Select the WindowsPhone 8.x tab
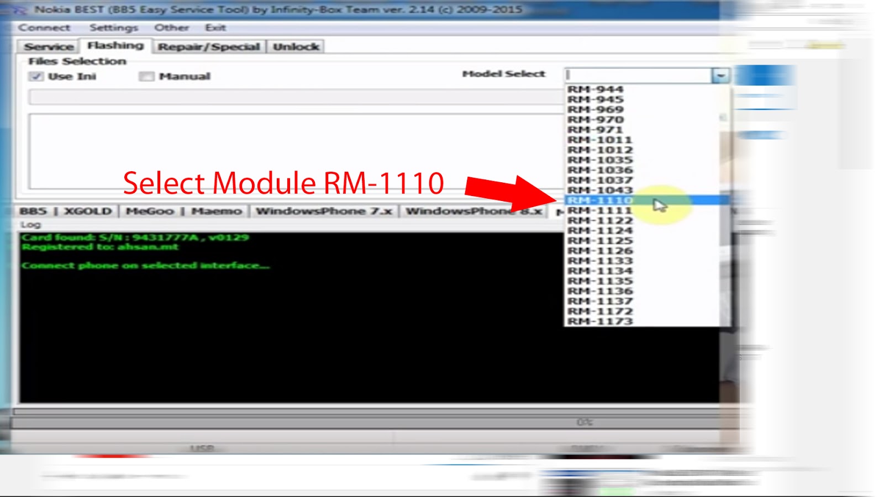Image resolution: width=884 pixels, height=497 pixels. pyautogui.click(x=474, y=211)
